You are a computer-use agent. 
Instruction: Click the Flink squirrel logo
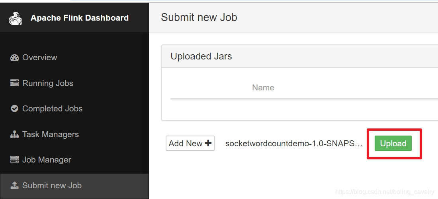pos(16,18)
